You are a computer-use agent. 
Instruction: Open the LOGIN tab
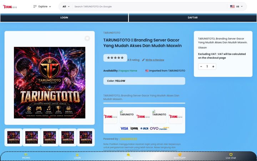[64, 18]
